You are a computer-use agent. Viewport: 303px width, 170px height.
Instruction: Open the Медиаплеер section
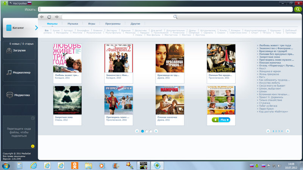point(19,73)
